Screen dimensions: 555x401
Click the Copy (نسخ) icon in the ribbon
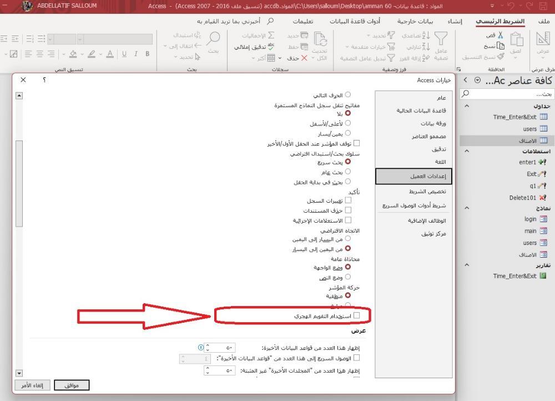[501, 46]
